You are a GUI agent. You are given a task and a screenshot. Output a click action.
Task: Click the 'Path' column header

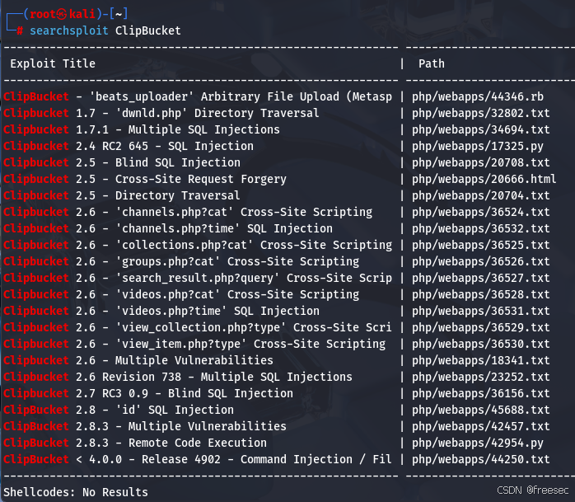tap(432, 63)
